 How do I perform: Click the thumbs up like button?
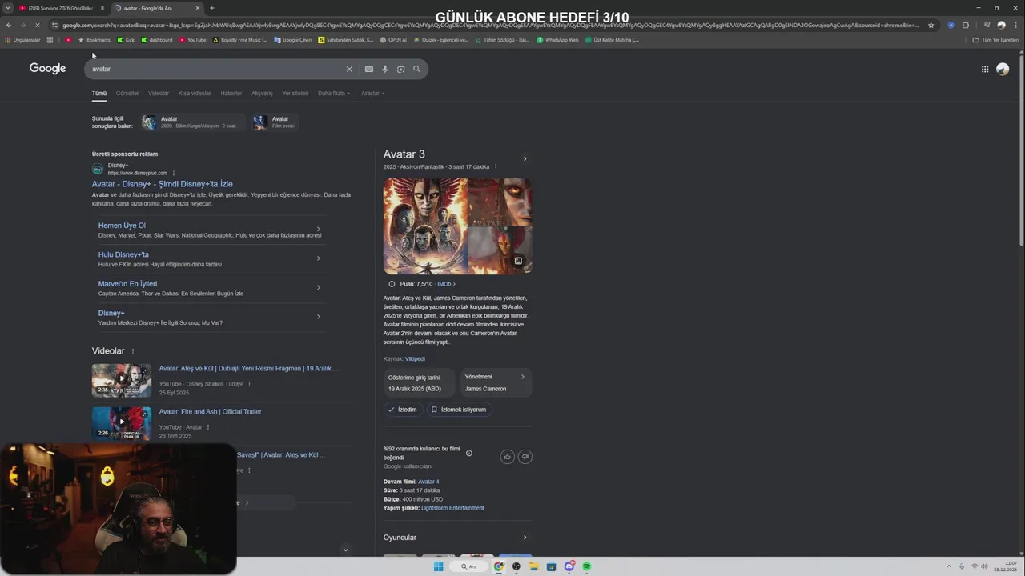[507, 456]
